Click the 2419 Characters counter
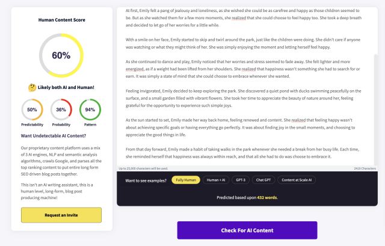The height and width of the screenshot is (246, 385). (x=365, y=168)
